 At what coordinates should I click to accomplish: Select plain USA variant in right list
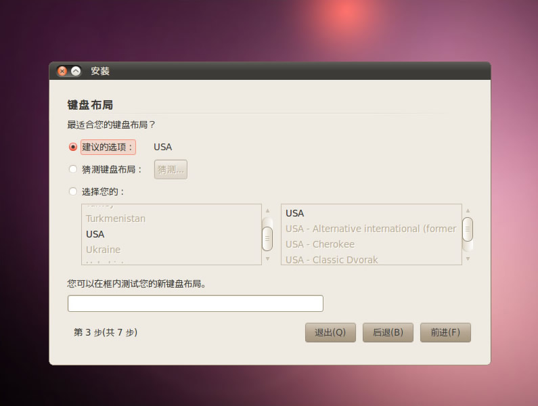tap(372, 213)
